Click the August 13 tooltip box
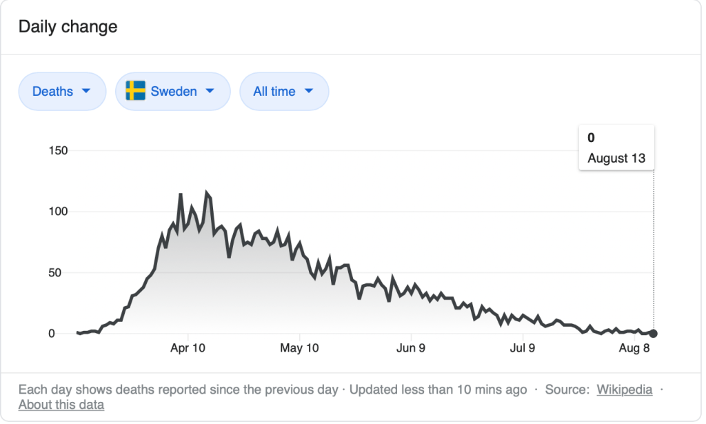Screen dimensions: 706x424 pos(616,148)
